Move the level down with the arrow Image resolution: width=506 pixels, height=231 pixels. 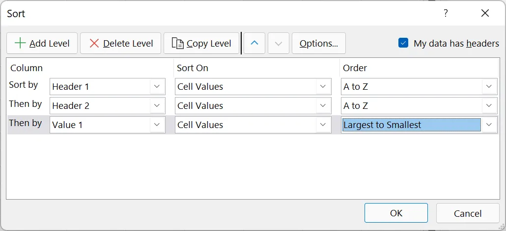point(279,43)
